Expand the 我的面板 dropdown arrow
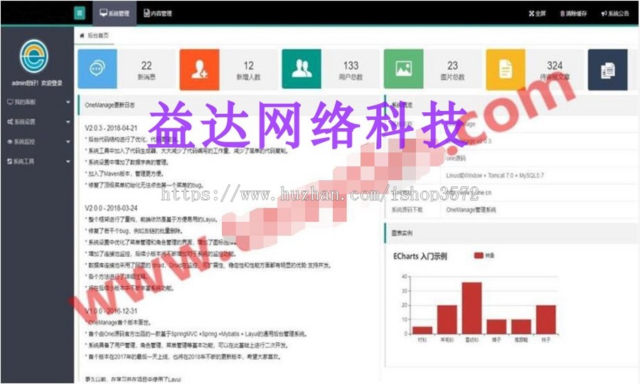 click(68, 102)
